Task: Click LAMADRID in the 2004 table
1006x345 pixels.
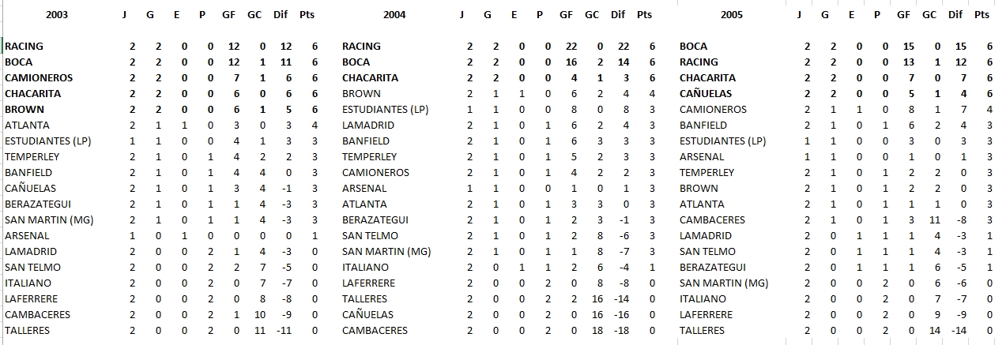Action: coord(369,126)
